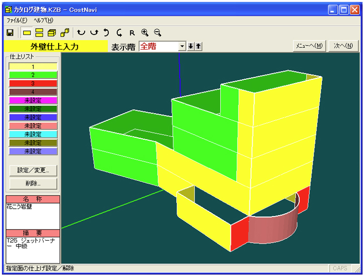Click the zoom out magnifier icon
The height and width of the screenshot is (276, 364).
[157, 33]
